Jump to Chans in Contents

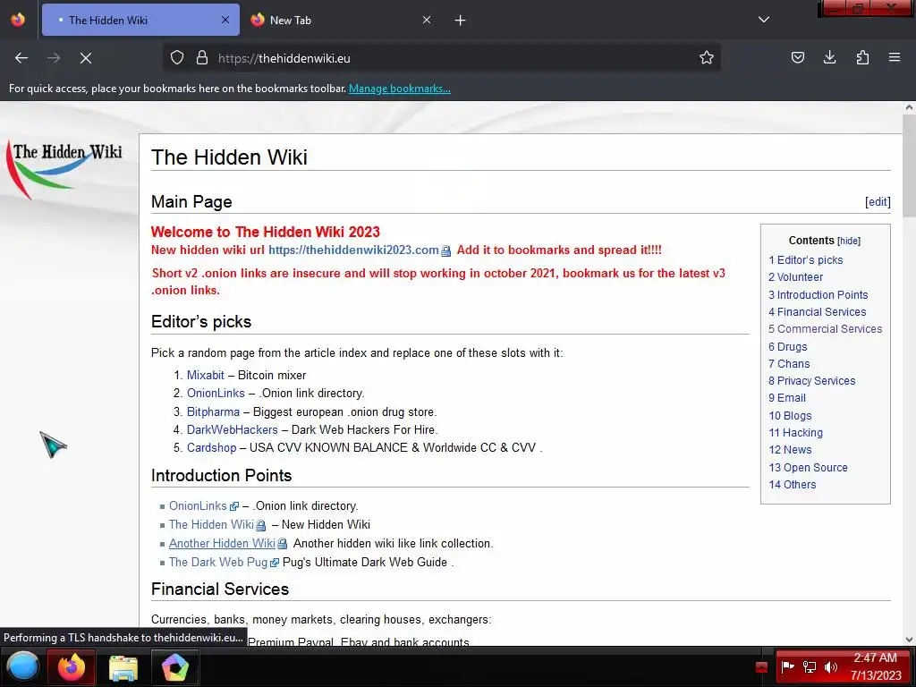click(x=789, y=363)
